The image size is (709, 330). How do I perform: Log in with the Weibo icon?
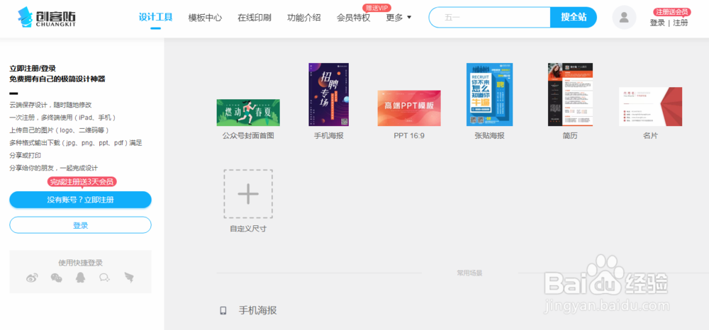[32, 278]
